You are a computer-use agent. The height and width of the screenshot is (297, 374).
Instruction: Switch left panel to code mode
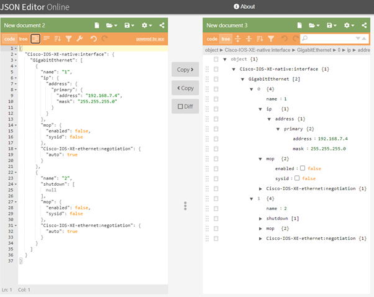9,39
